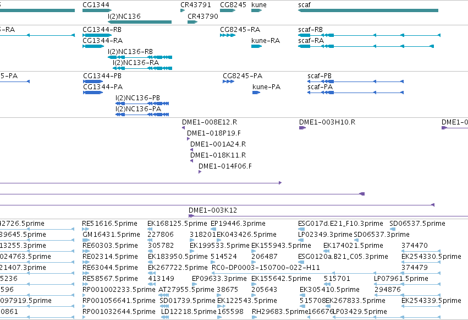Image resolution: width=468 pixels, height=320 pixels.
Task: Click the DME1-014F06.F clone label
Action: [225, 166]
